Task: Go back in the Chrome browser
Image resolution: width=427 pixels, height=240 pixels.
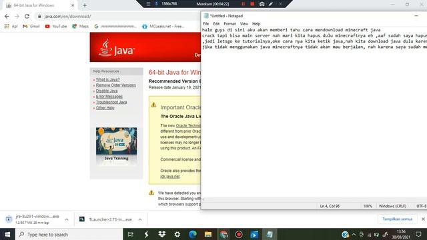Action: (7, 16)
